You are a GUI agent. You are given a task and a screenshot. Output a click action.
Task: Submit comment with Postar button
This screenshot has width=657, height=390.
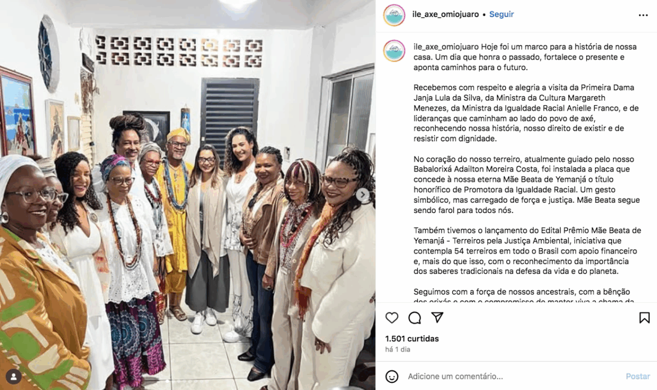tap(638, 376)
